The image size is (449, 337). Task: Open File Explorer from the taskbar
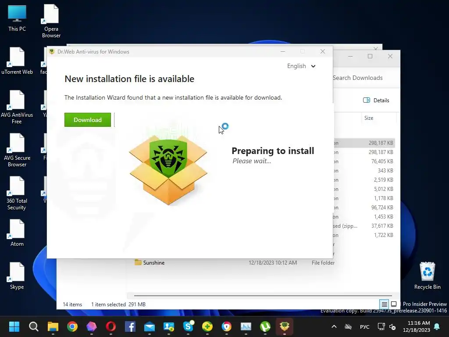[x=53, y=326]
